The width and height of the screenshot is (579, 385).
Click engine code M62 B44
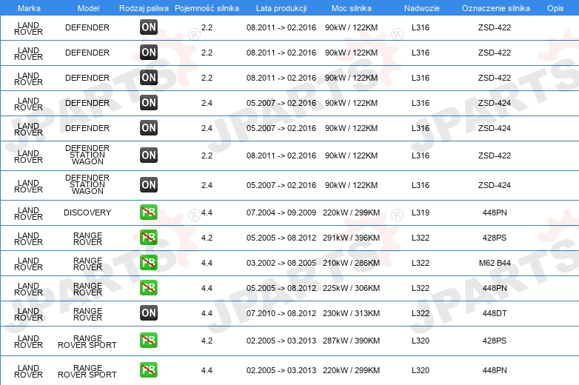(495, 263)
